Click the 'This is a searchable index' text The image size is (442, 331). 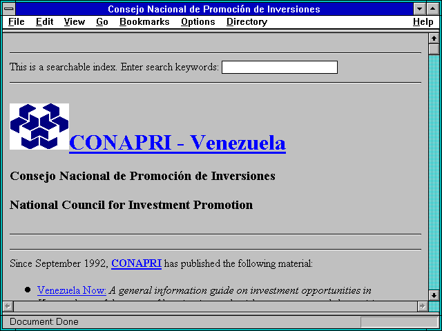tap(63, 67)
